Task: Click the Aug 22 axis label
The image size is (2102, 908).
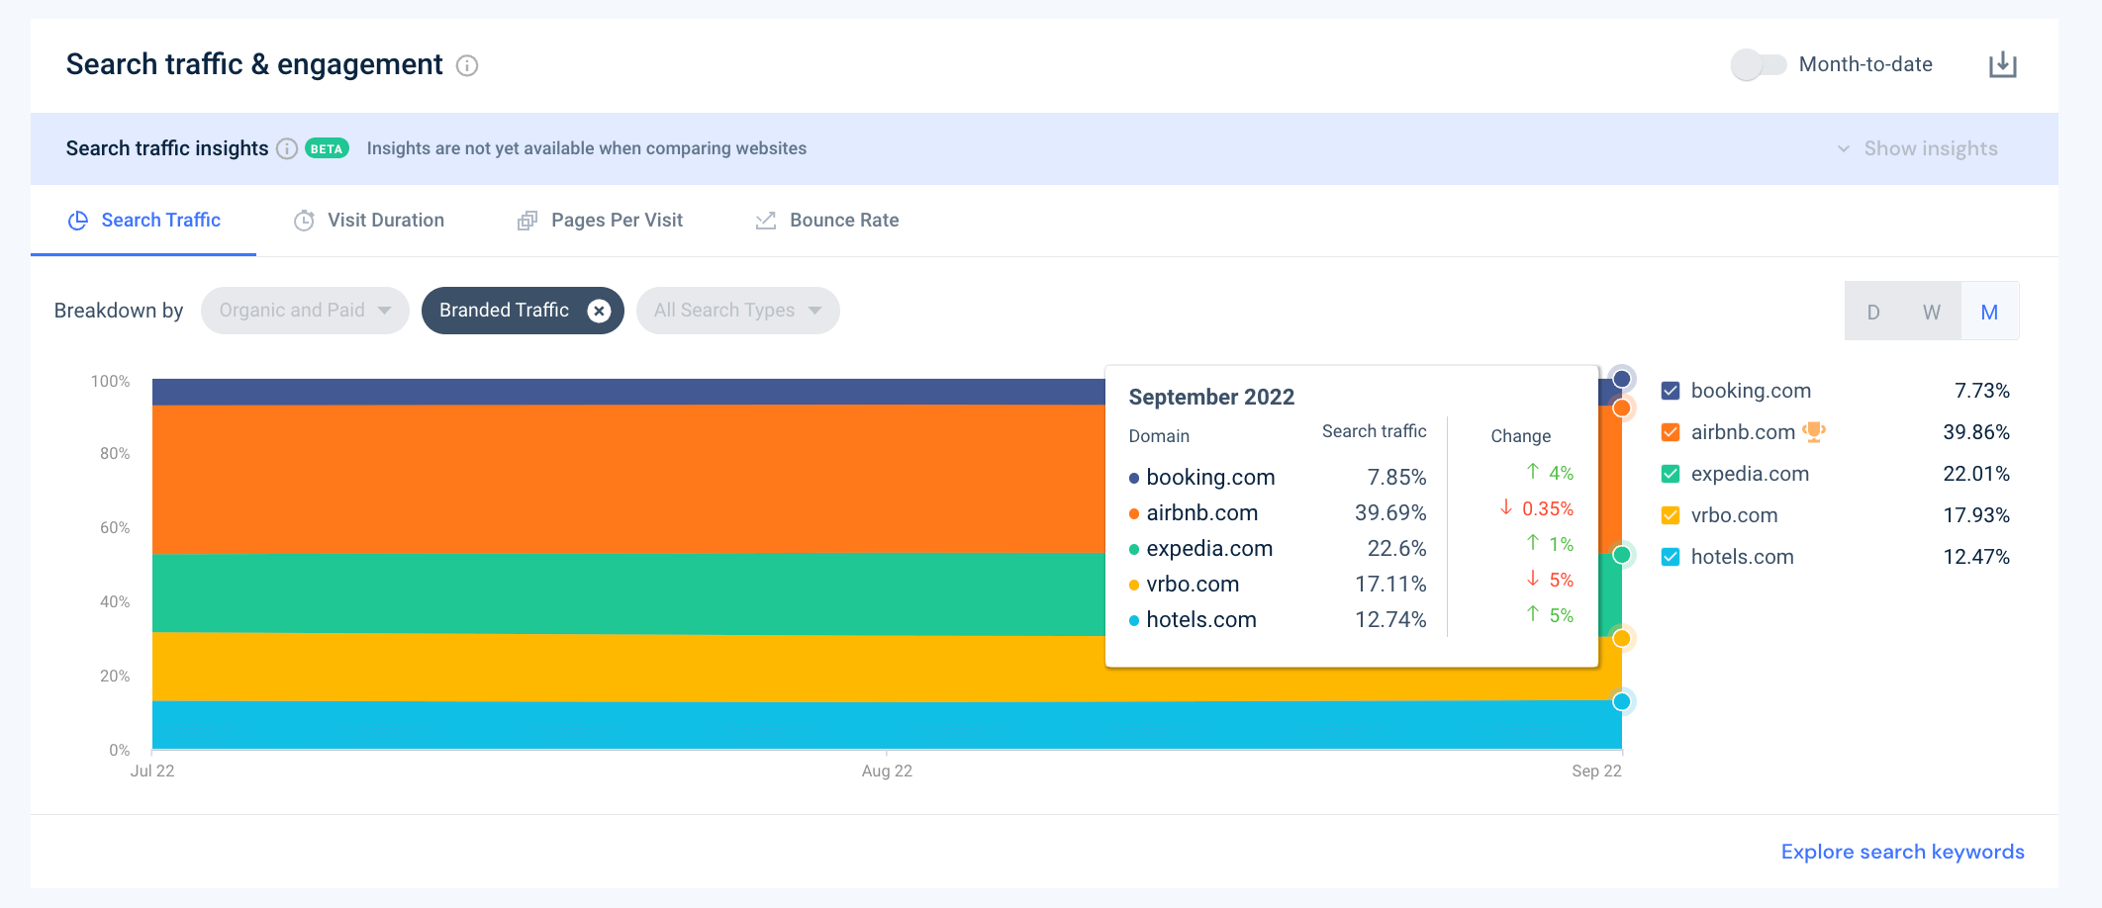Action: [x=887, y=771]
